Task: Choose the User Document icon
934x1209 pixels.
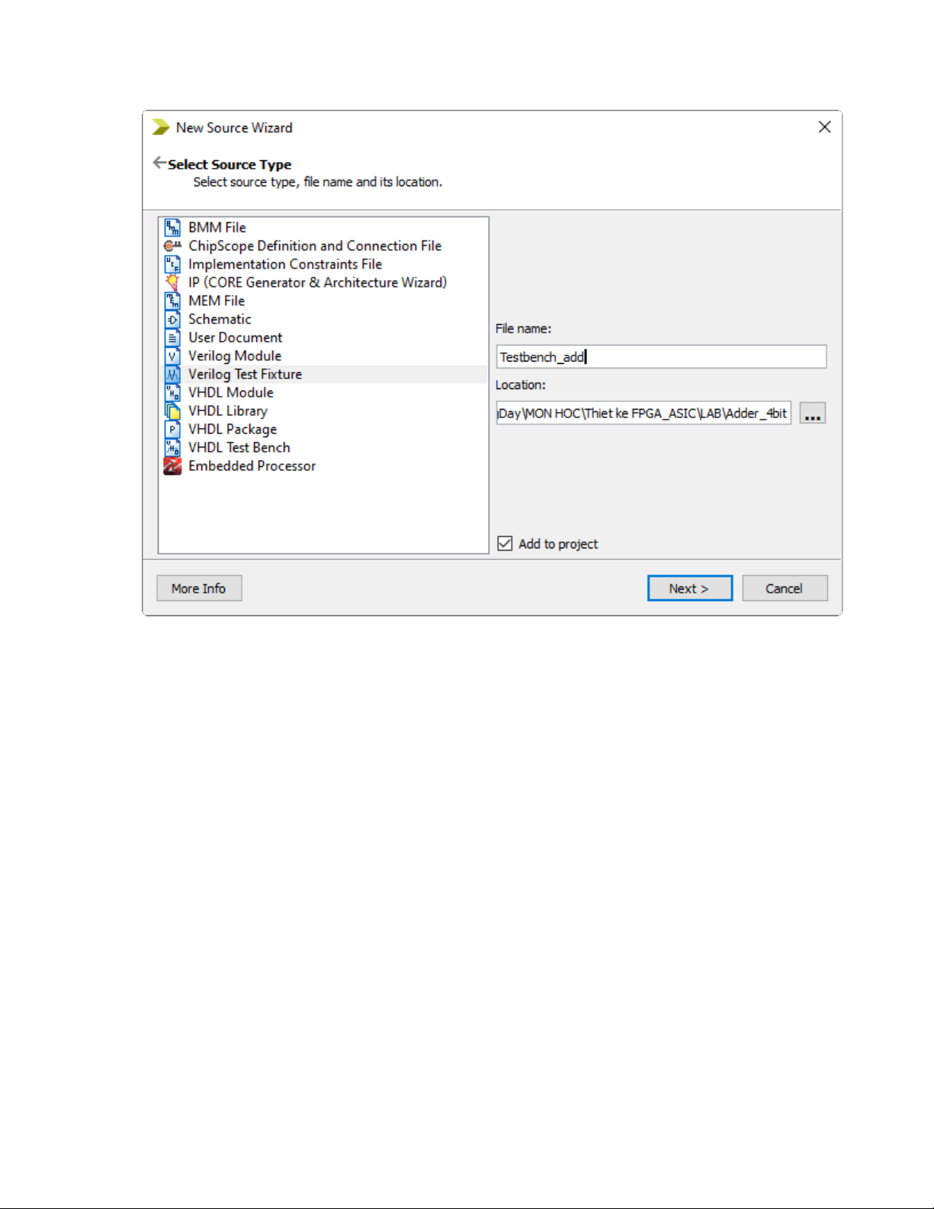Action: (x=173, y=337)
